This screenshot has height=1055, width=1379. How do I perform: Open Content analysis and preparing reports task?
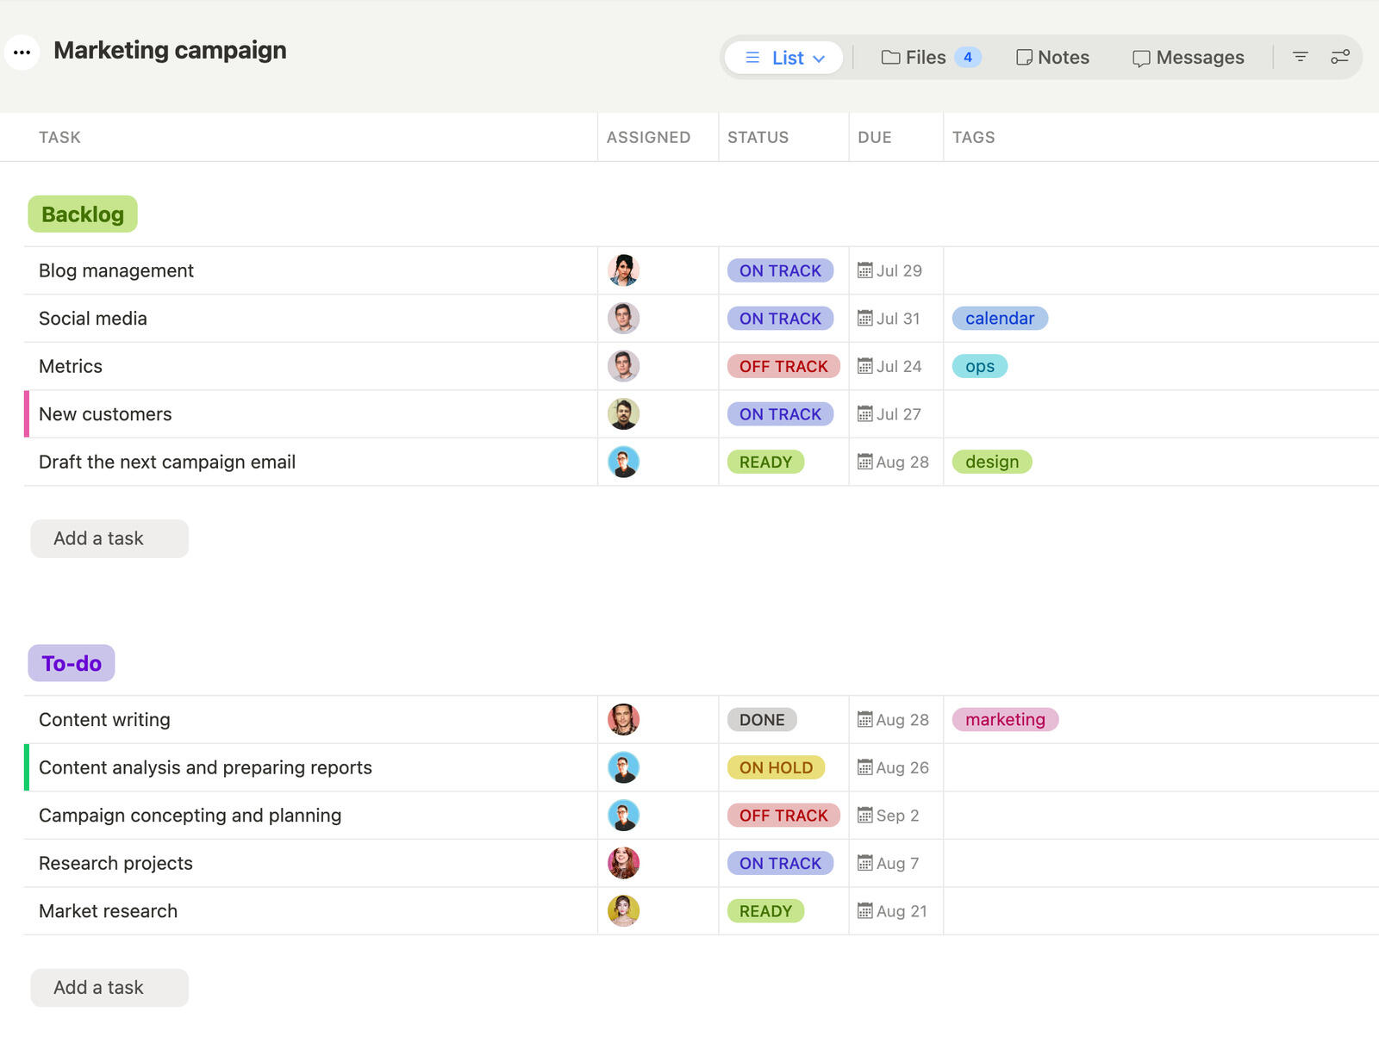[x=205, y=767]
